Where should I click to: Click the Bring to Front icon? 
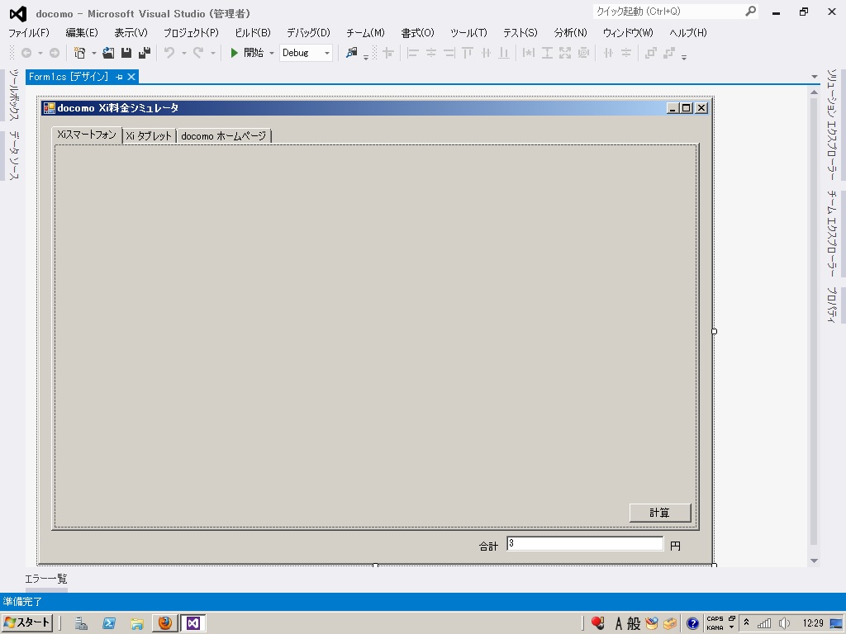coord(651,53)
